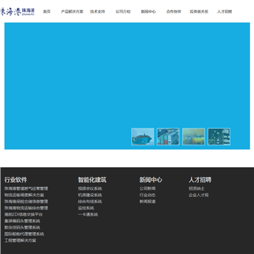Open the 新闻报道 footer link

(x=147, y=202)
